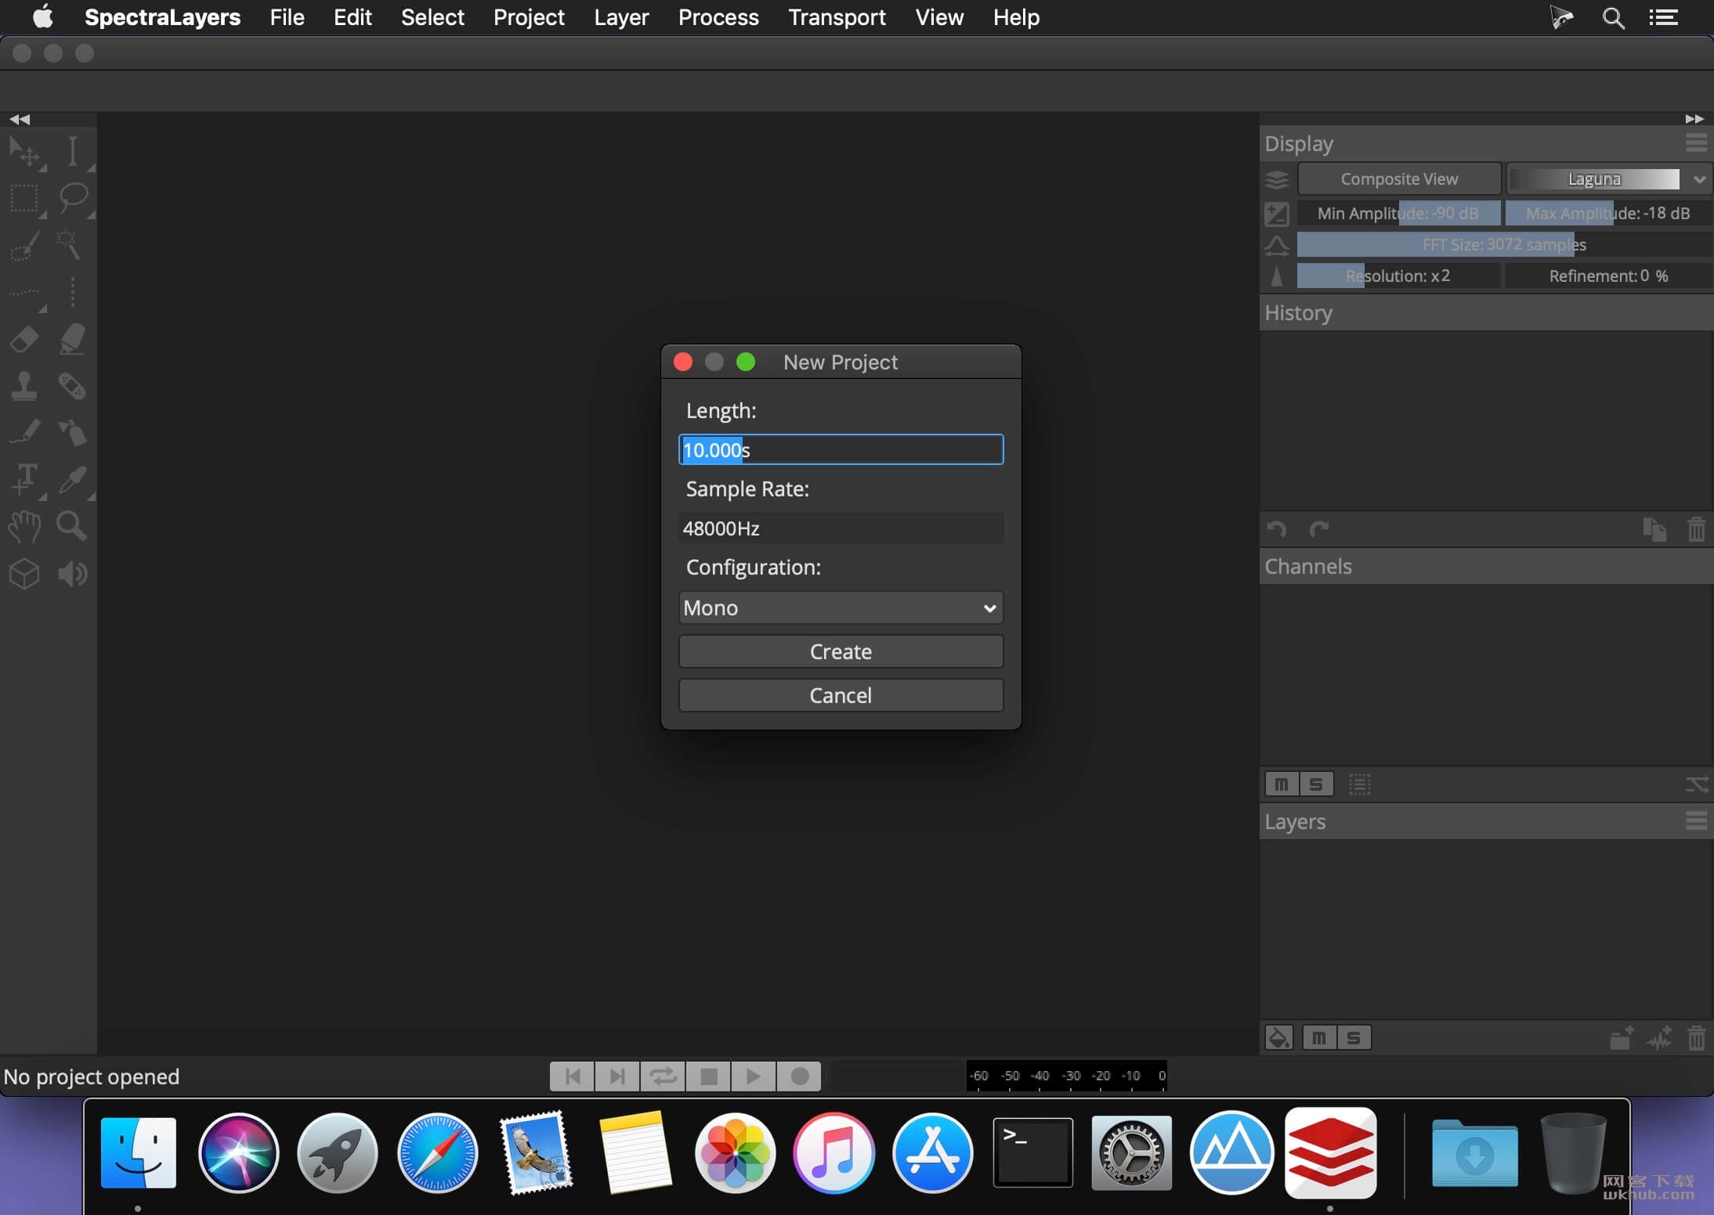1714x1215 pixels.
Task: Select the Healing bandage tool
Action: [x=72, y=387]
